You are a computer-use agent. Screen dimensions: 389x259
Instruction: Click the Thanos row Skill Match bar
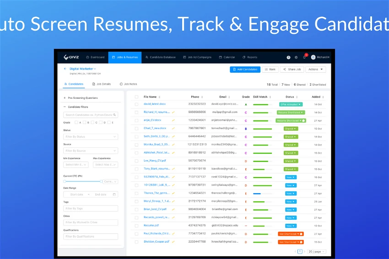262,194
